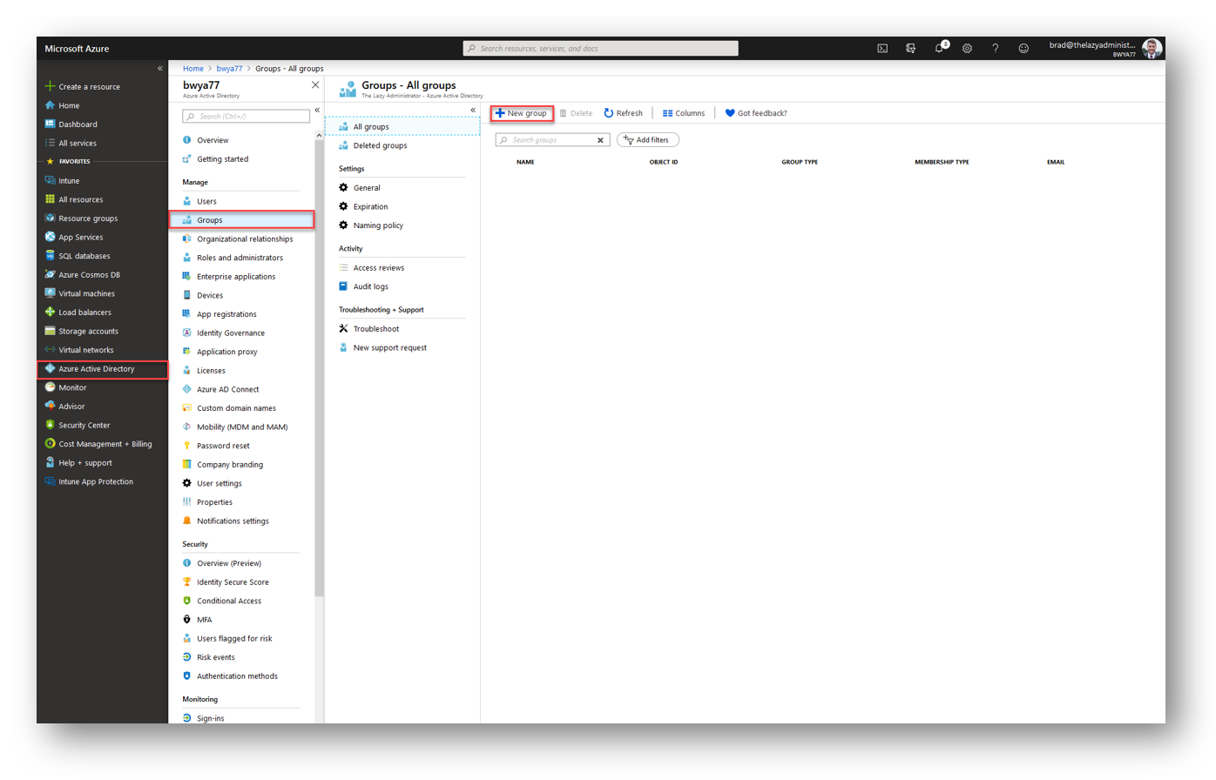This screenshot has width=1216, height=780.
Task: Collapse the bwya77 directory menu
Action: click(317, 110)
